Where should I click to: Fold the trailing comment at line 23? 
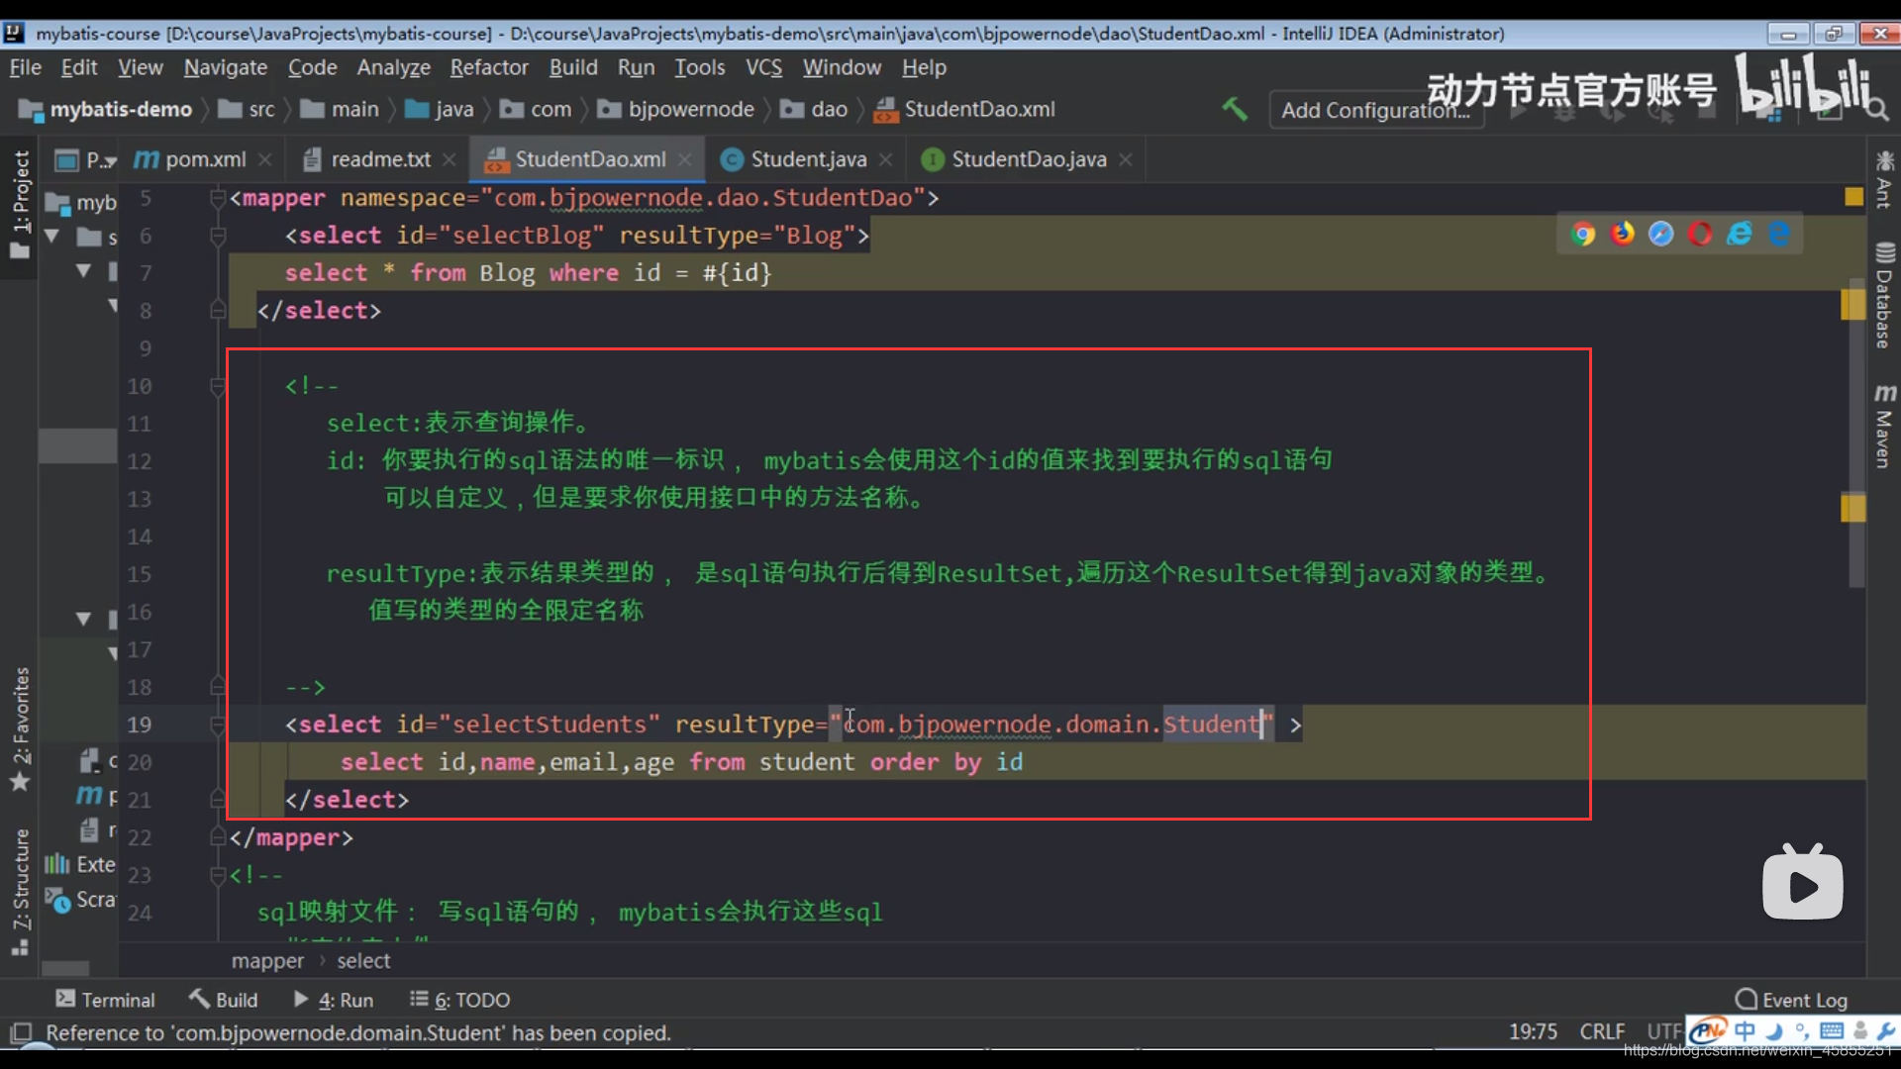tap(218, 875)
